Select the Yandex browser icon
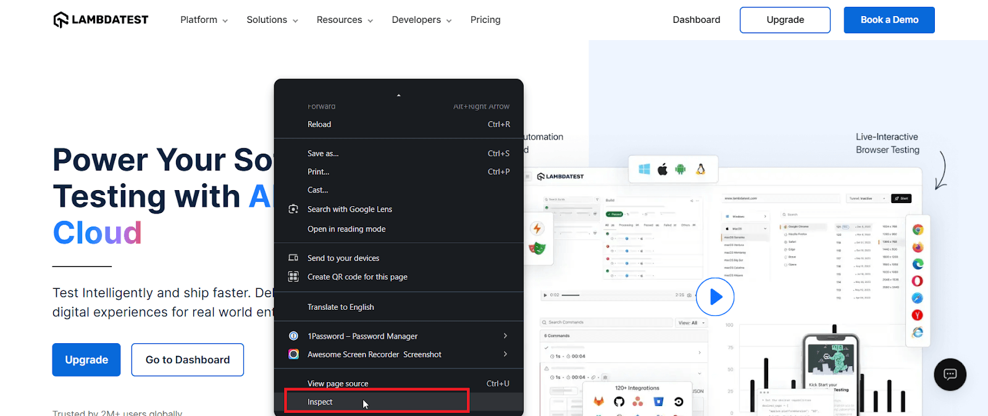The image size is (988, 416). [918, 315]
